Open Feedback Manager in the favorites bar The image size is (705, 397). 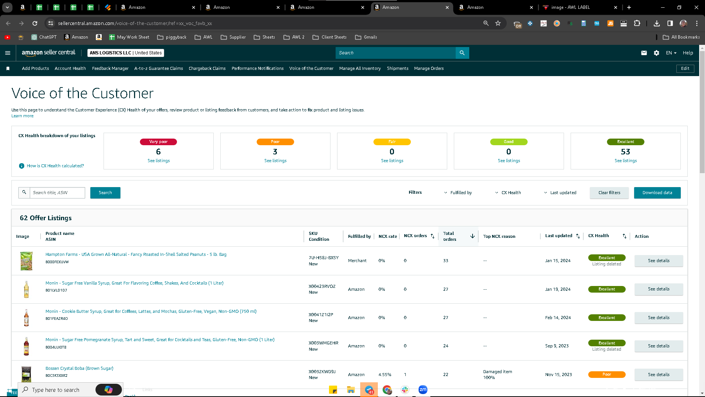[110, 68]
